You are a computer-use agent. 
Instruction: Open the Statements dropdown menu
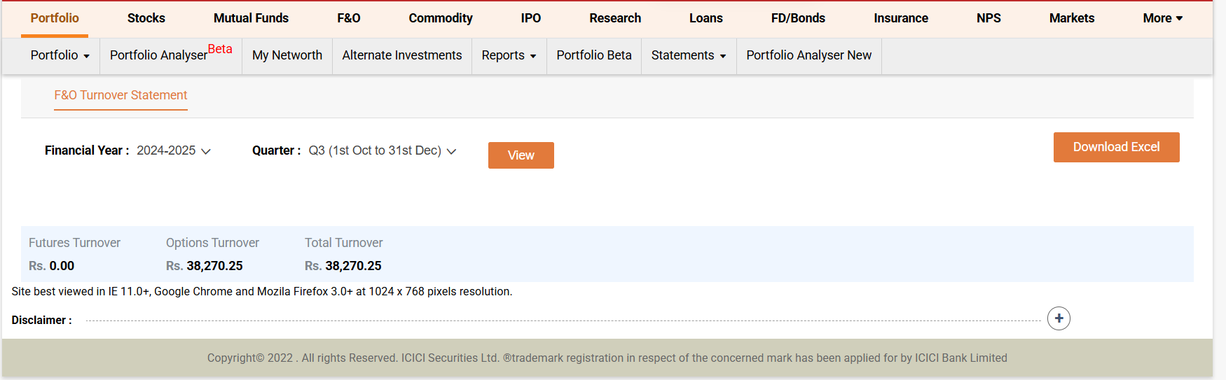688,55
